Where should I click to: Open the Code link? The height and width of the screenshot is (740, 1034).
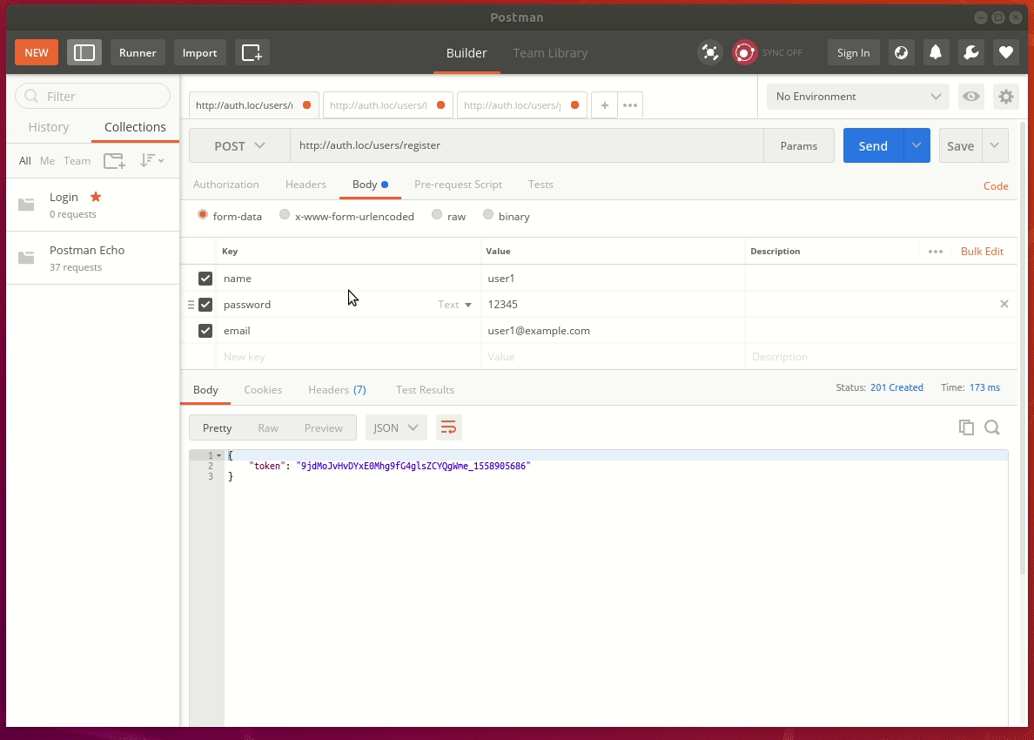click(x=996, y=186)
